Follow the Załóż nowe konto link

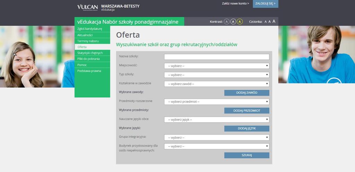[x=235, y=3]
